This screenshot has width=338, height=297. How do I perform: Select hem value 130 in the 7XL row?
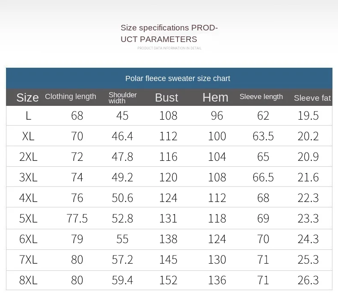tap(217, 260)
